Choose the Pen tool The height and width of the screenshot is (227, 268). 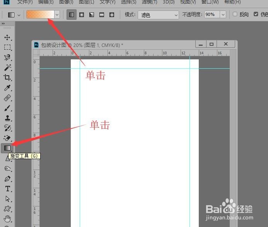coord(7,178)
